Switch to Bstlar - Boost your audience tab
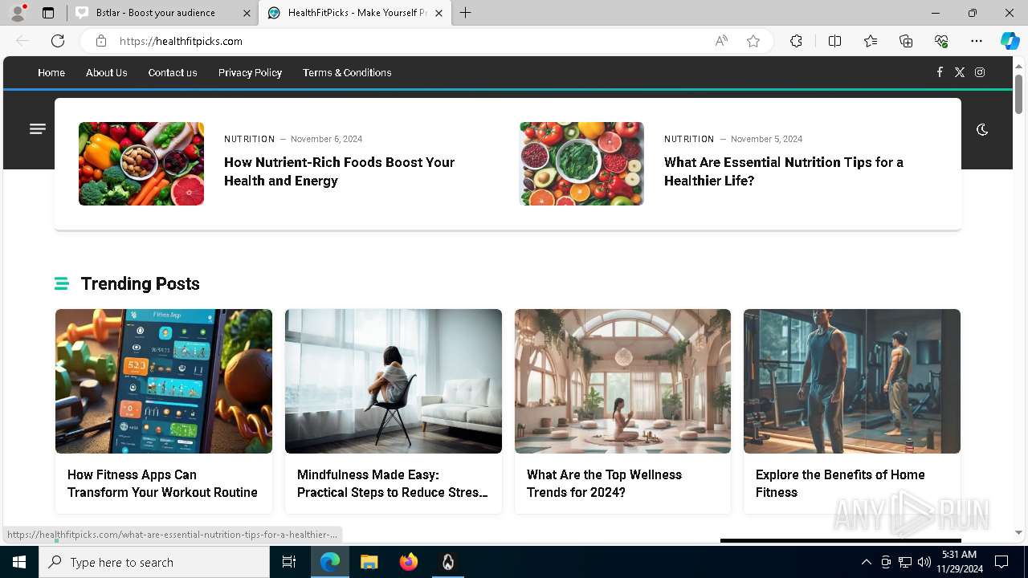The width and height of the screenshot is (1028, 578). 163,13
